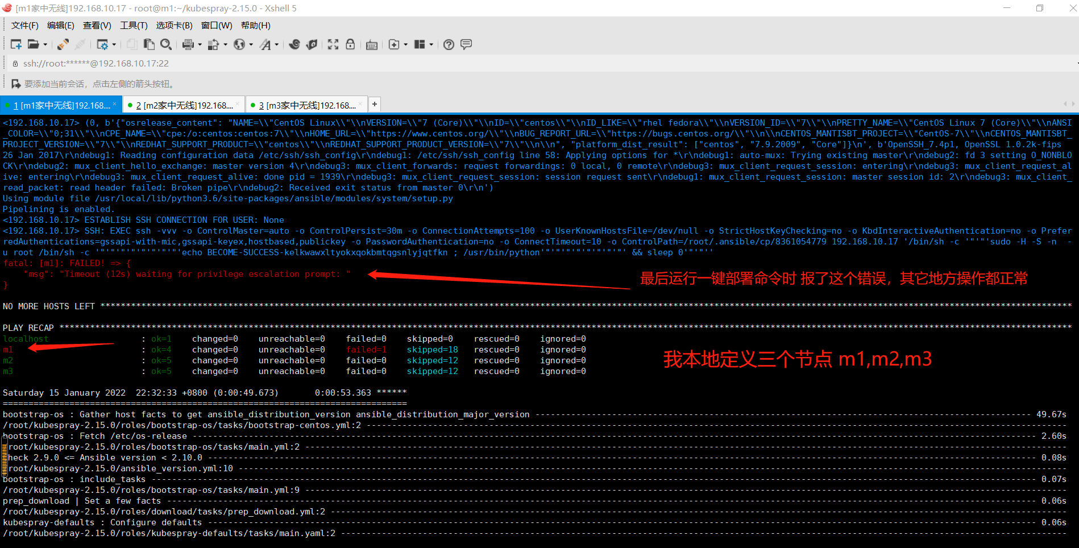
Task: Click 'localhost' in the play recap
Action: 26,339
